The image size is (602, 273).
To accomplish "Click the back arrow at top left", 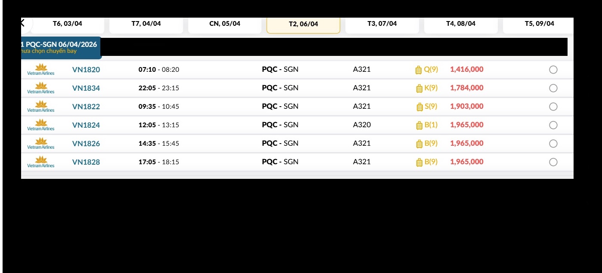I will [x=23, y=23].
